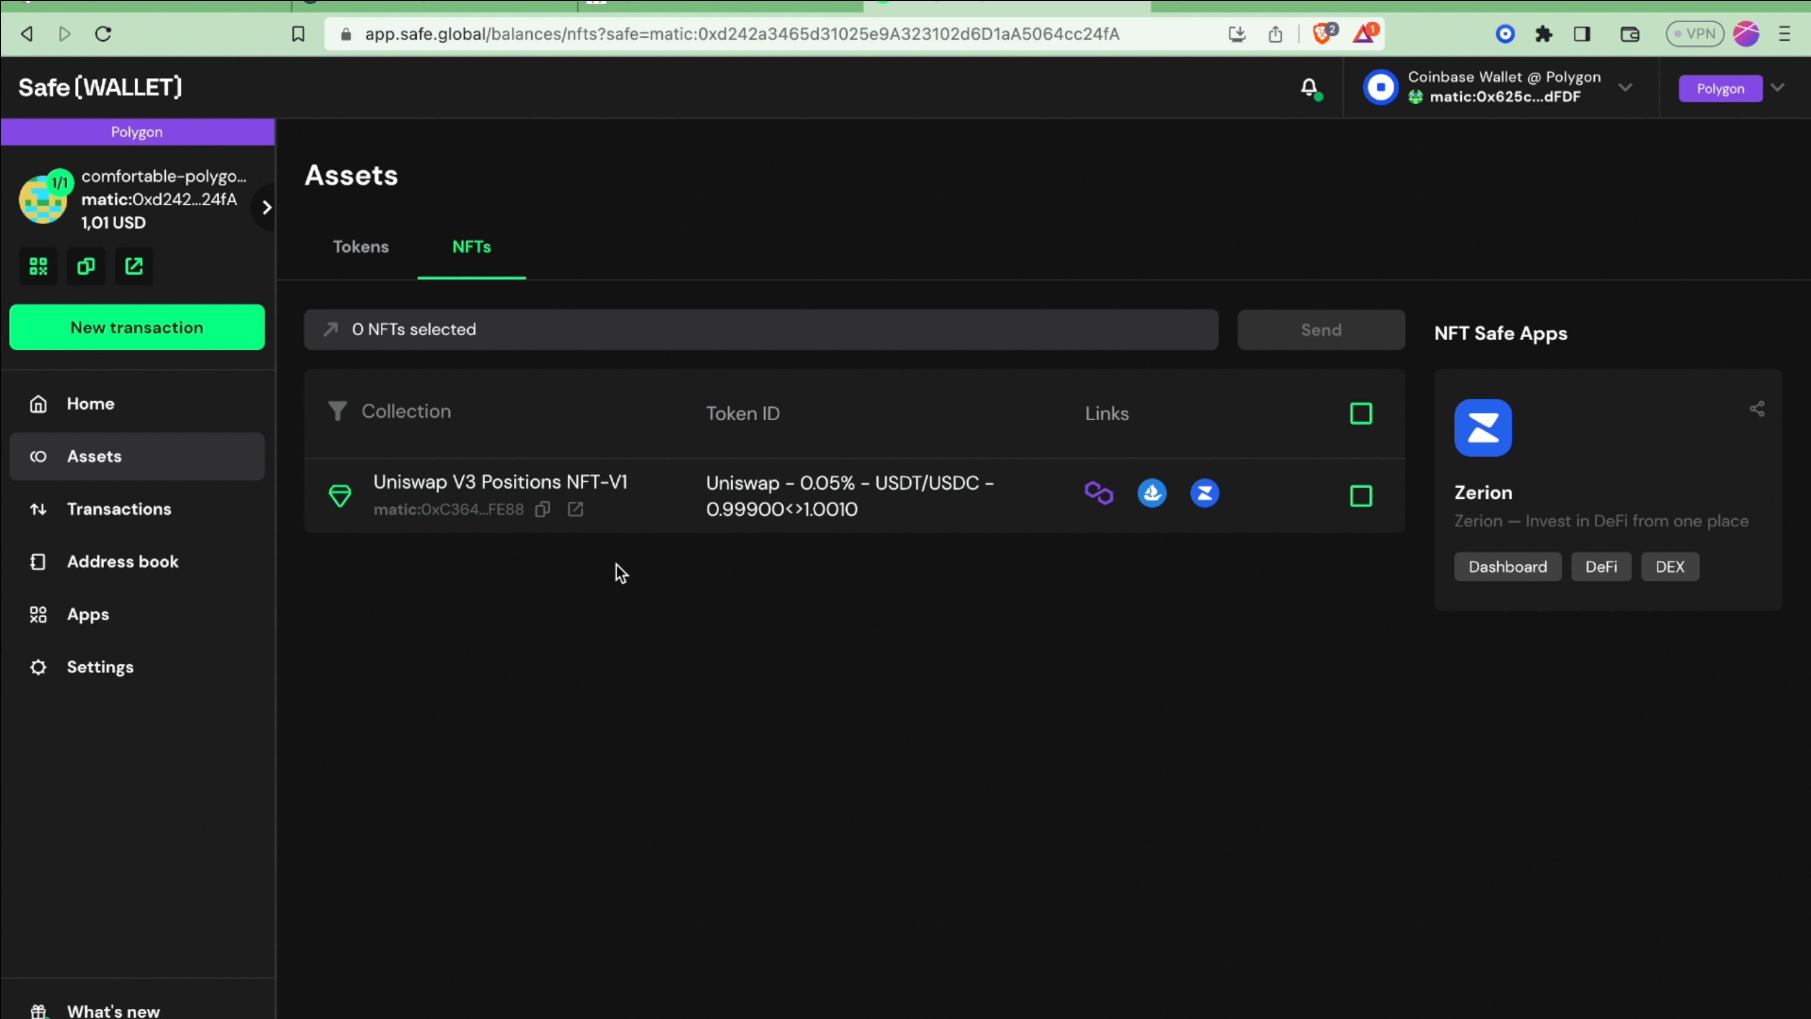The height and width of the screenshot is (1019, 1811).
Task: Click the Dashboard link in Zerion panel
Action: click(x=1507, y=566)
